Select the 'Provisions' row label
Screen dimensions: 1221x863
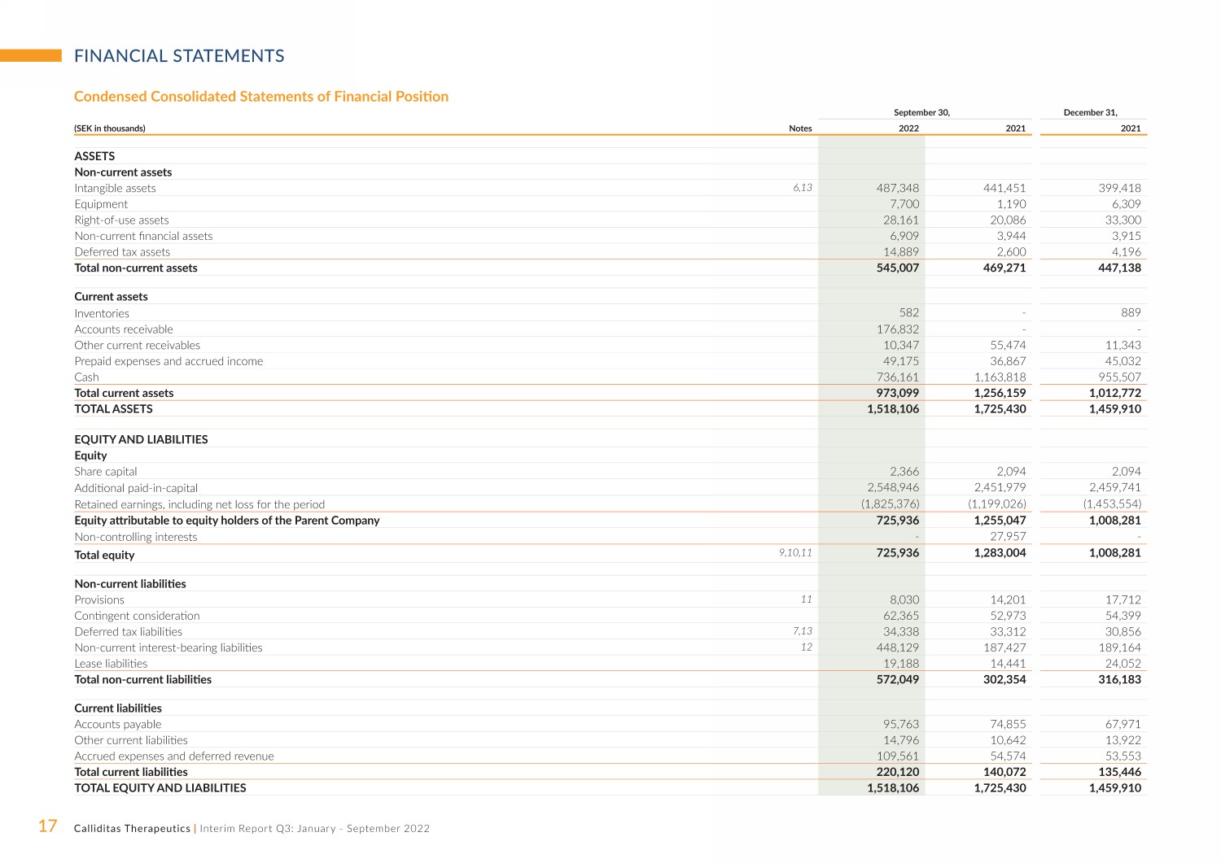click(x=99, y=600)
